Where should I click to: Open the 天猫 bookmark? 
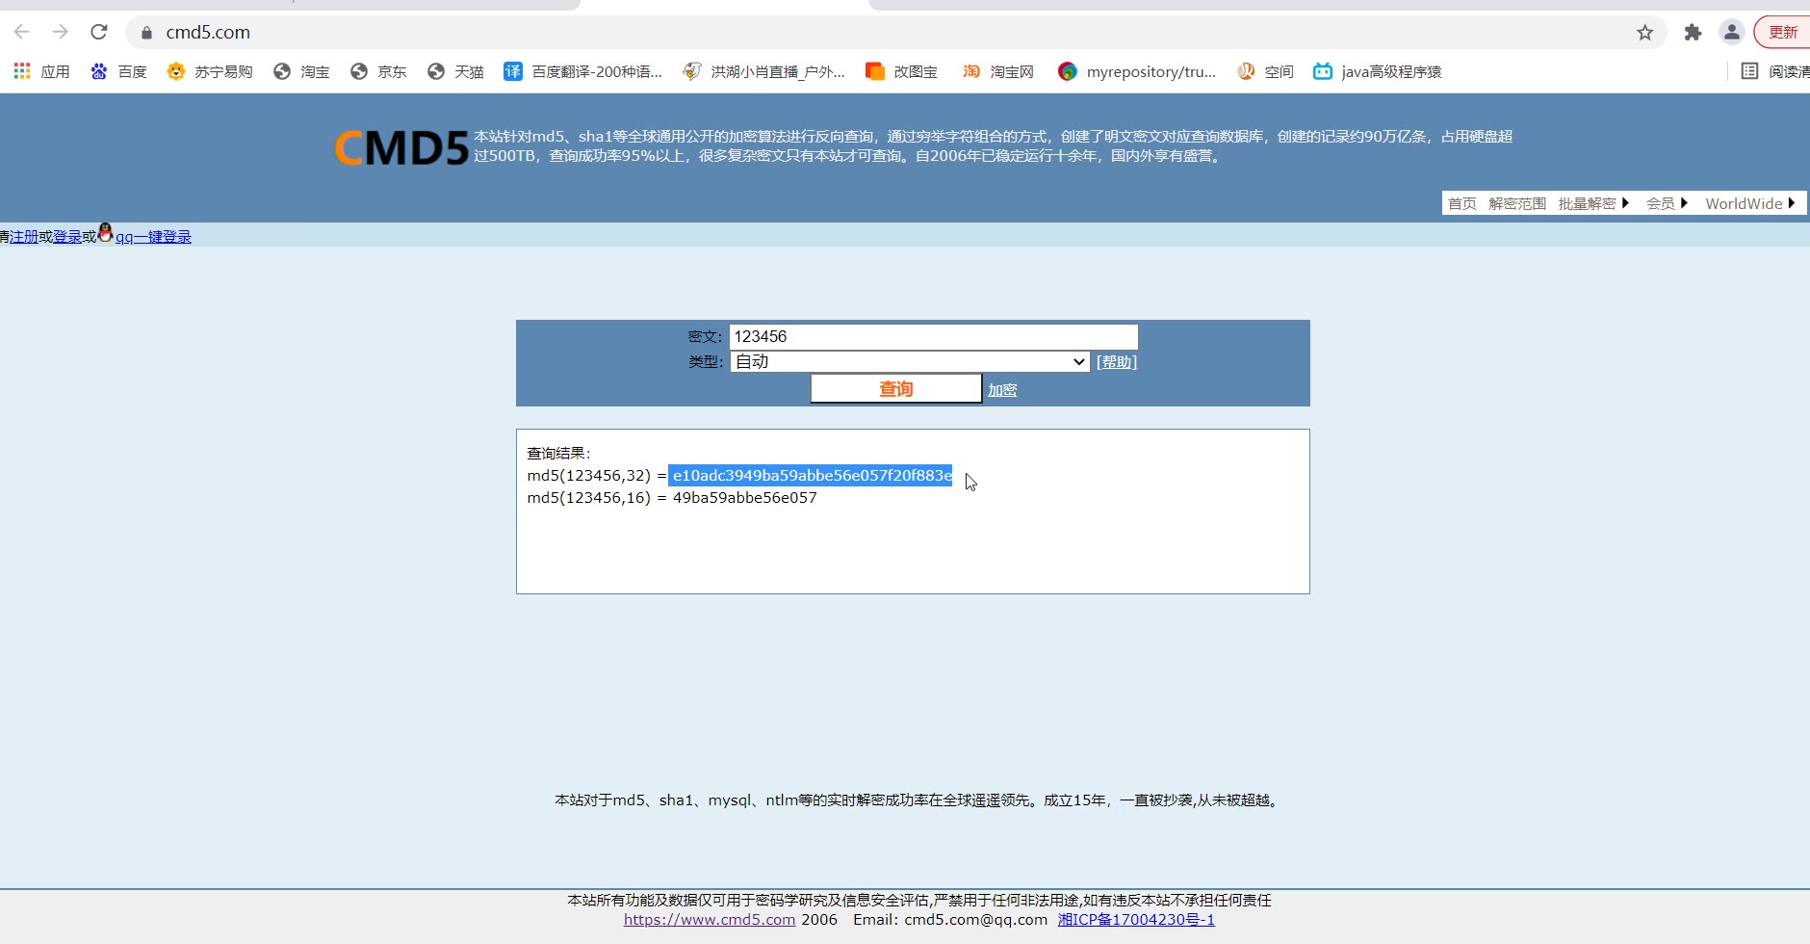455,71
